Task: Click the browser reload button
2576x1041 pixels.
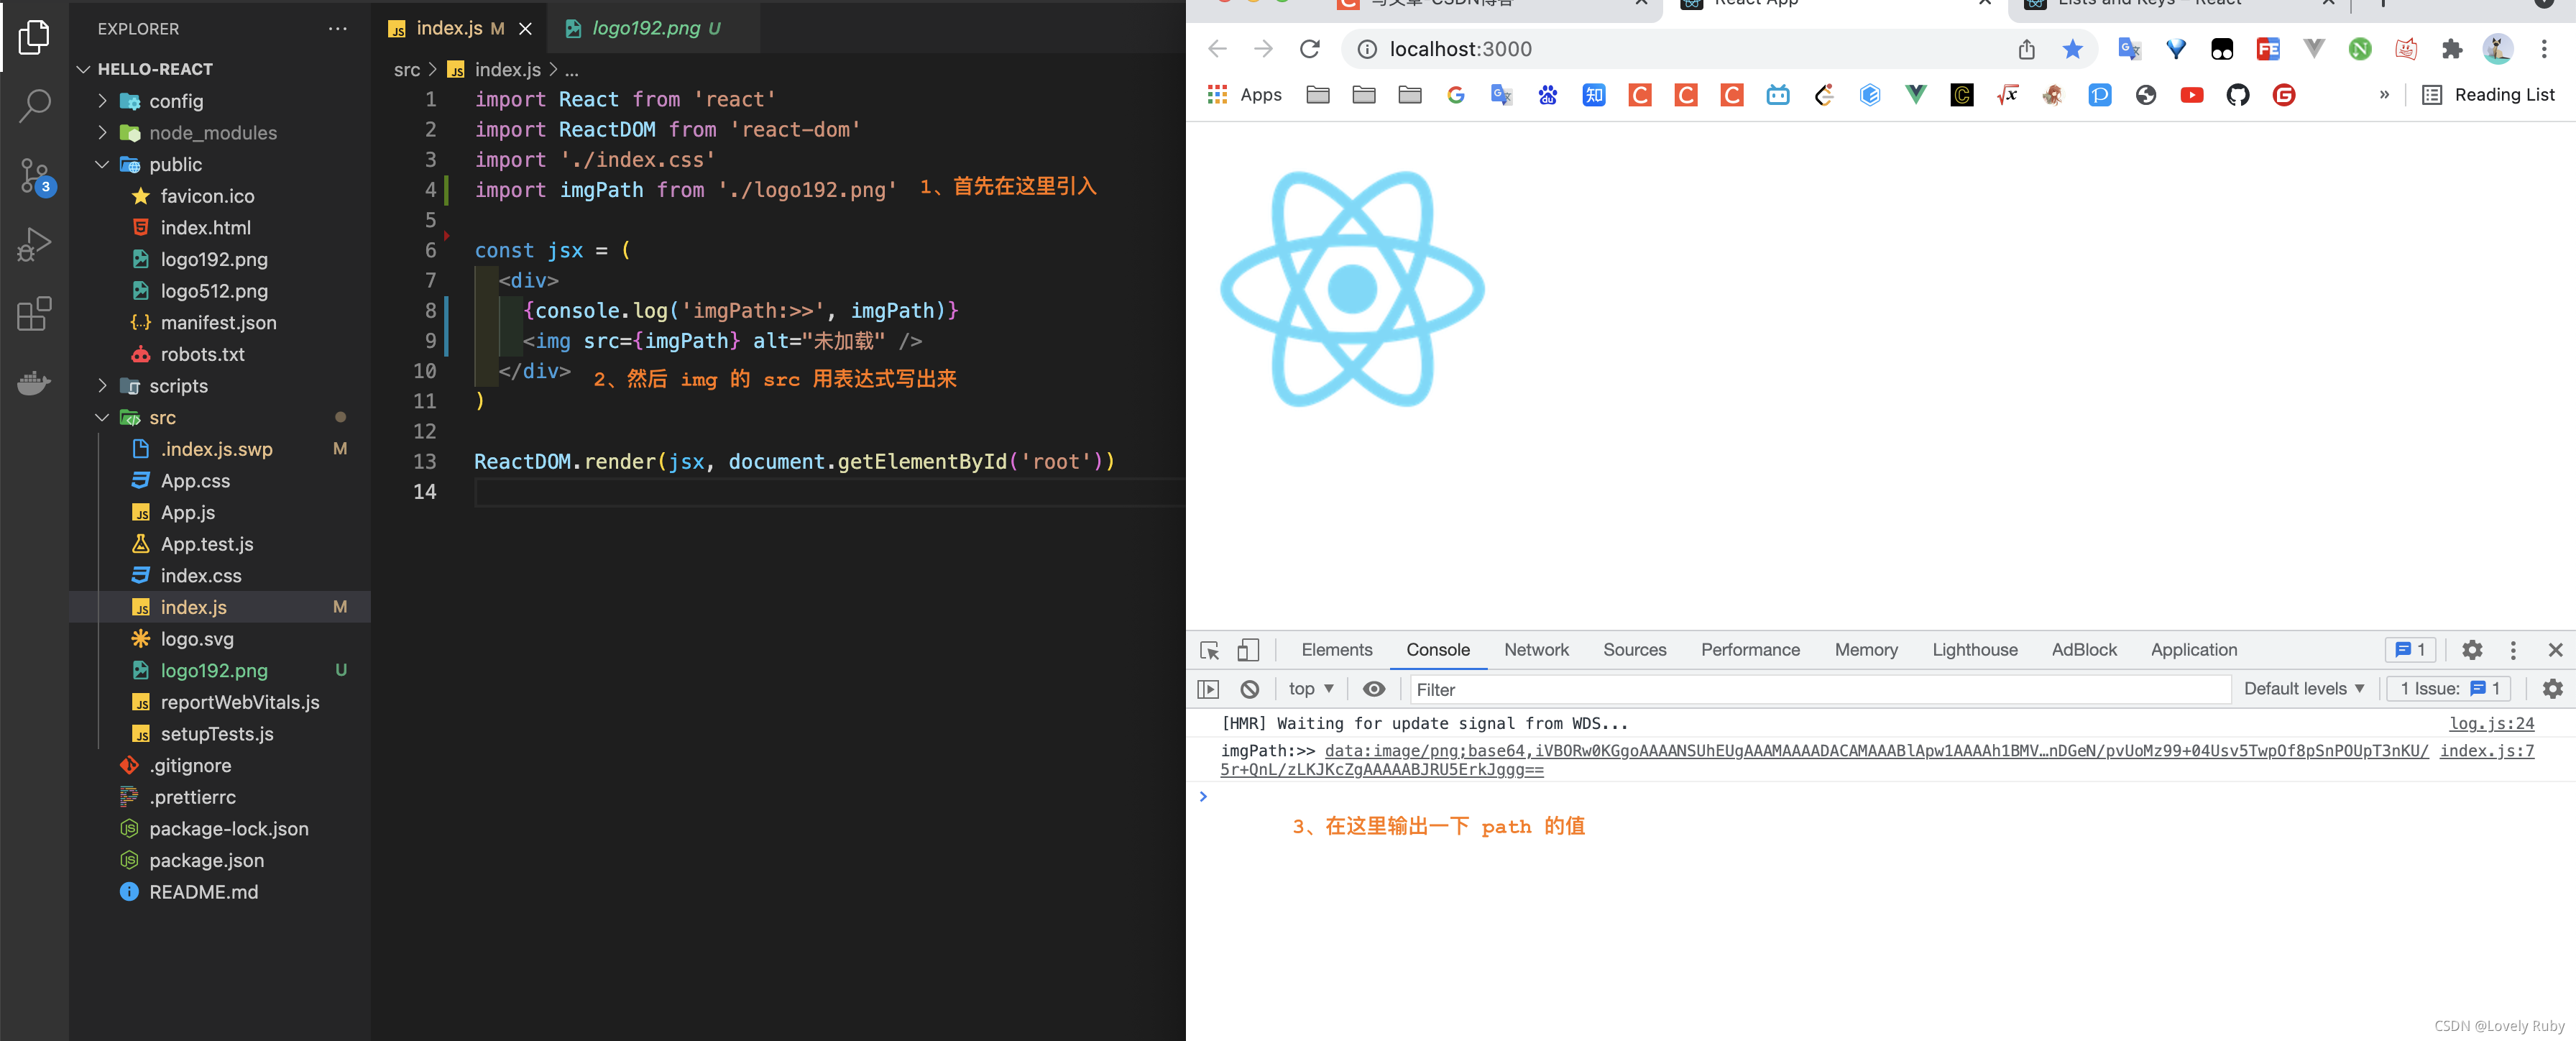Action: point(1309,49)
